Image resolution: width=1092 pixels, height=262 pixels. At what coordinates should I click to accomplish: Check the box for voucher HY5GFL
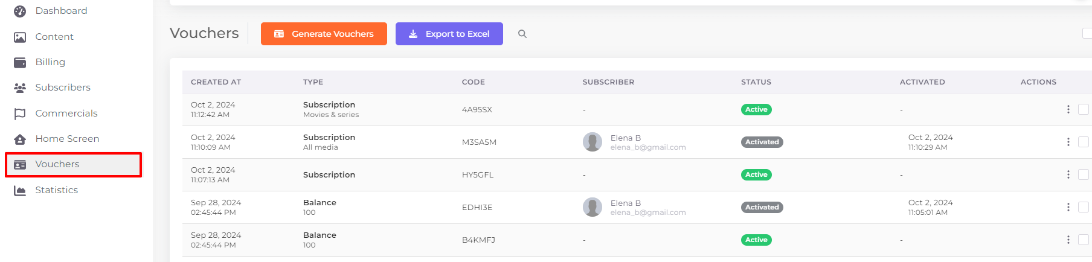coord(1084,174)
